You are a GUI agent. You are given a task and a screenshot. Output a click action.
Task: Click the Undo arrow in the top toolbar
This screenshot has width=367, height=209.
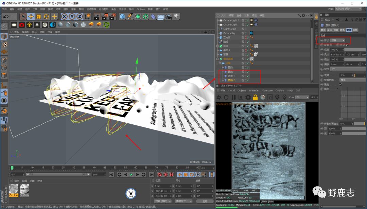point(5,16)
